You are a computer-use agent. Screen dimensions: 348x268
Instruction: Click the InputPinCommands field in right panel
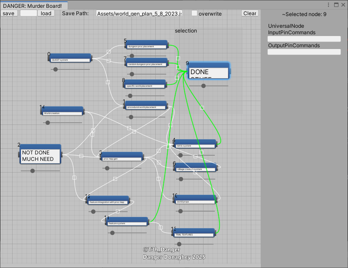304,39
